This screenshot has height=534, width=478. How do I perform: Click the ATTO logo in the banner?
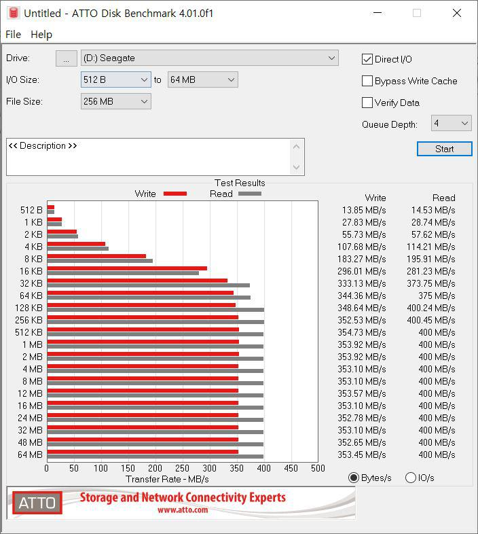coord(37,503)
